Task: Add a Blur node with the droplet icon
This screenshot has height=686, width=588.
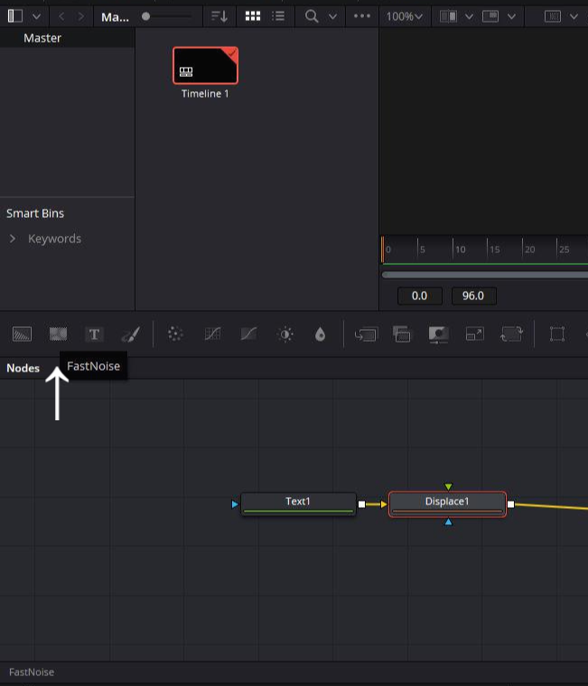Action: coord(320,334)
